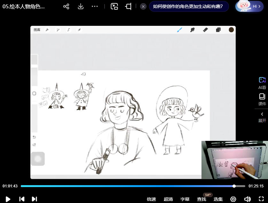Open the 倍速 playback speed menu
Screen dimensions: 268x203
coord(151,199)
